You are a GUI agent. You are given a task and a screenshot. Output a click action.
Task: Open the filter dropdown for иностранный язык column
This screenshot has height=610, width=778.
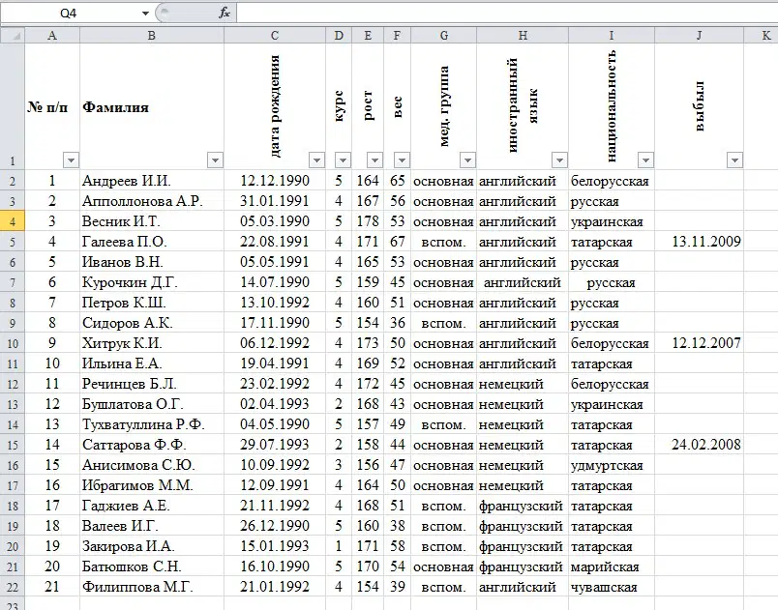click(x=559, y=160)
